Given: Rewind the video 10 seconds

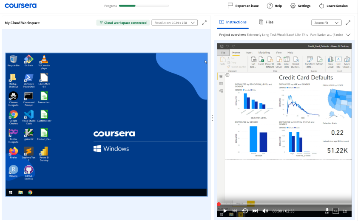Looking at the screenshot, I should (x=245, y=211).
